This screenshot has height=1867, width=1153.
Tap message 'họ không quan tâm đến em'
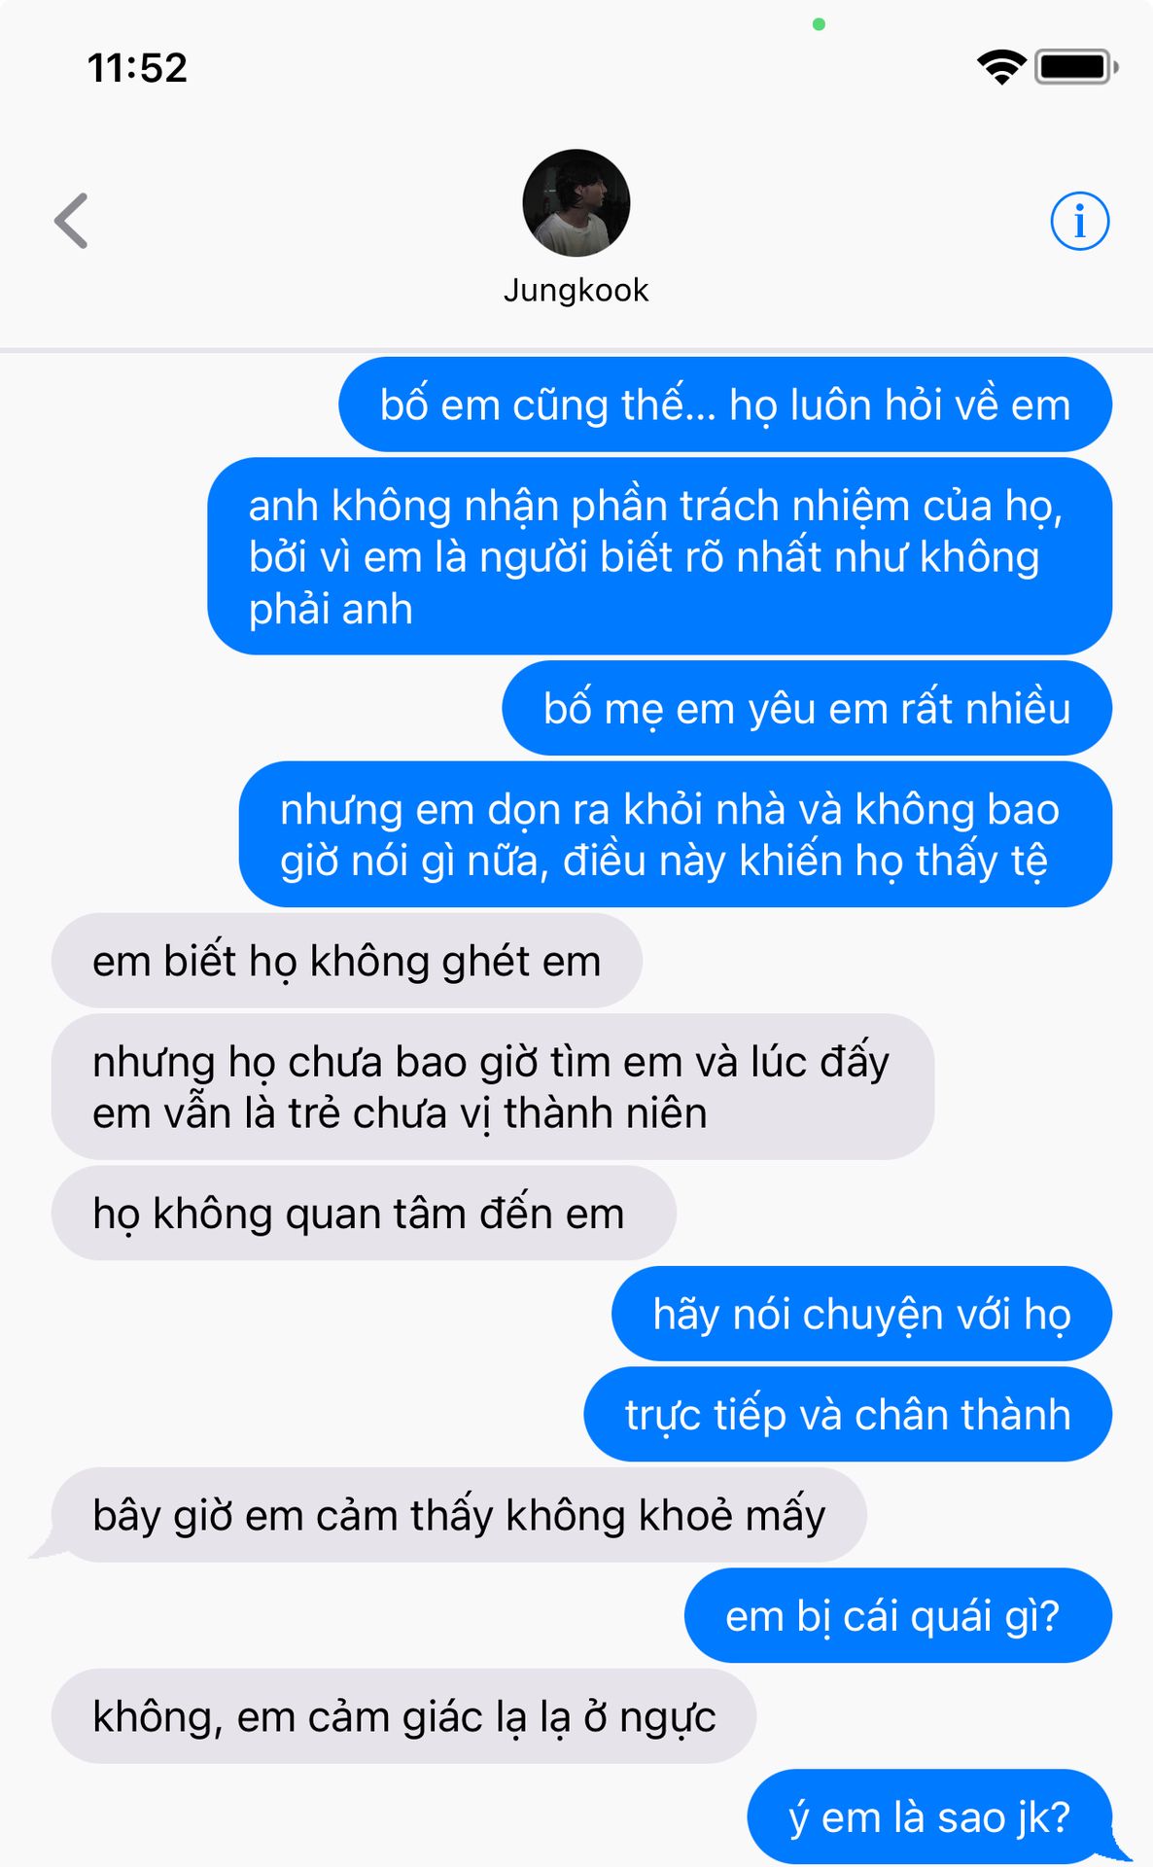[364, 1214]
